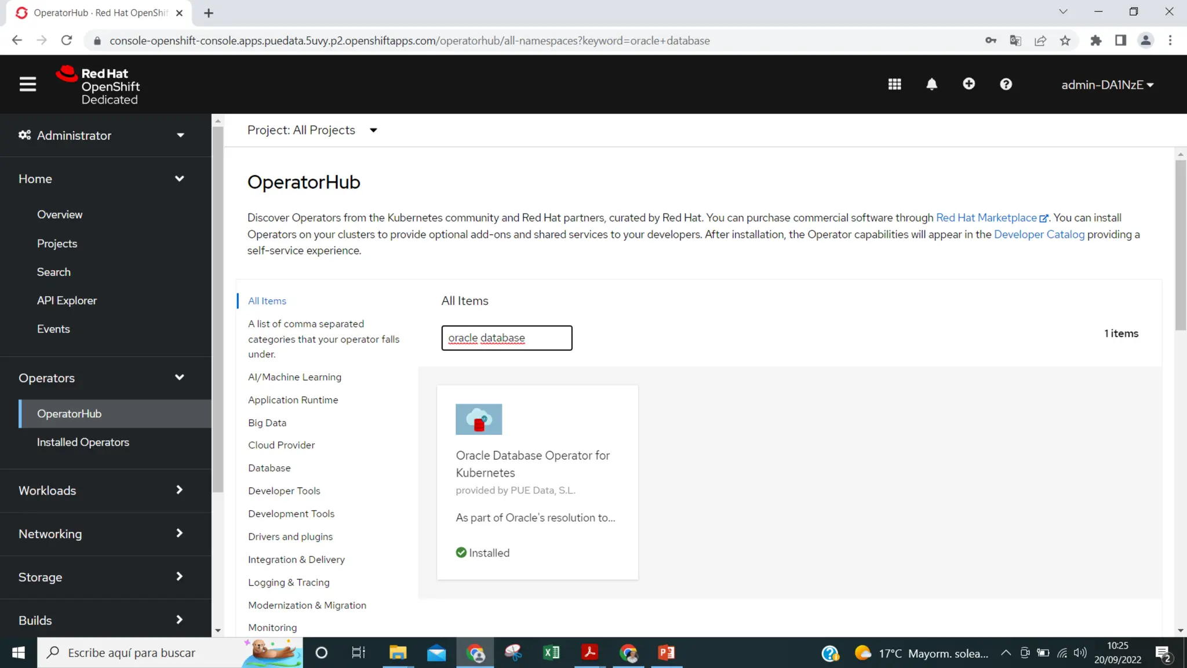Follow the Developer Catalog link
This screenshot has height=668, width=1187.
point(1039,234)
